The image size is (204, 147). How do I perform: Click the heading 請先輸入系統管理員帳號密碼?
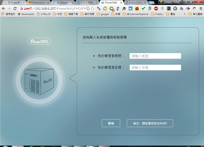[105, 37]
